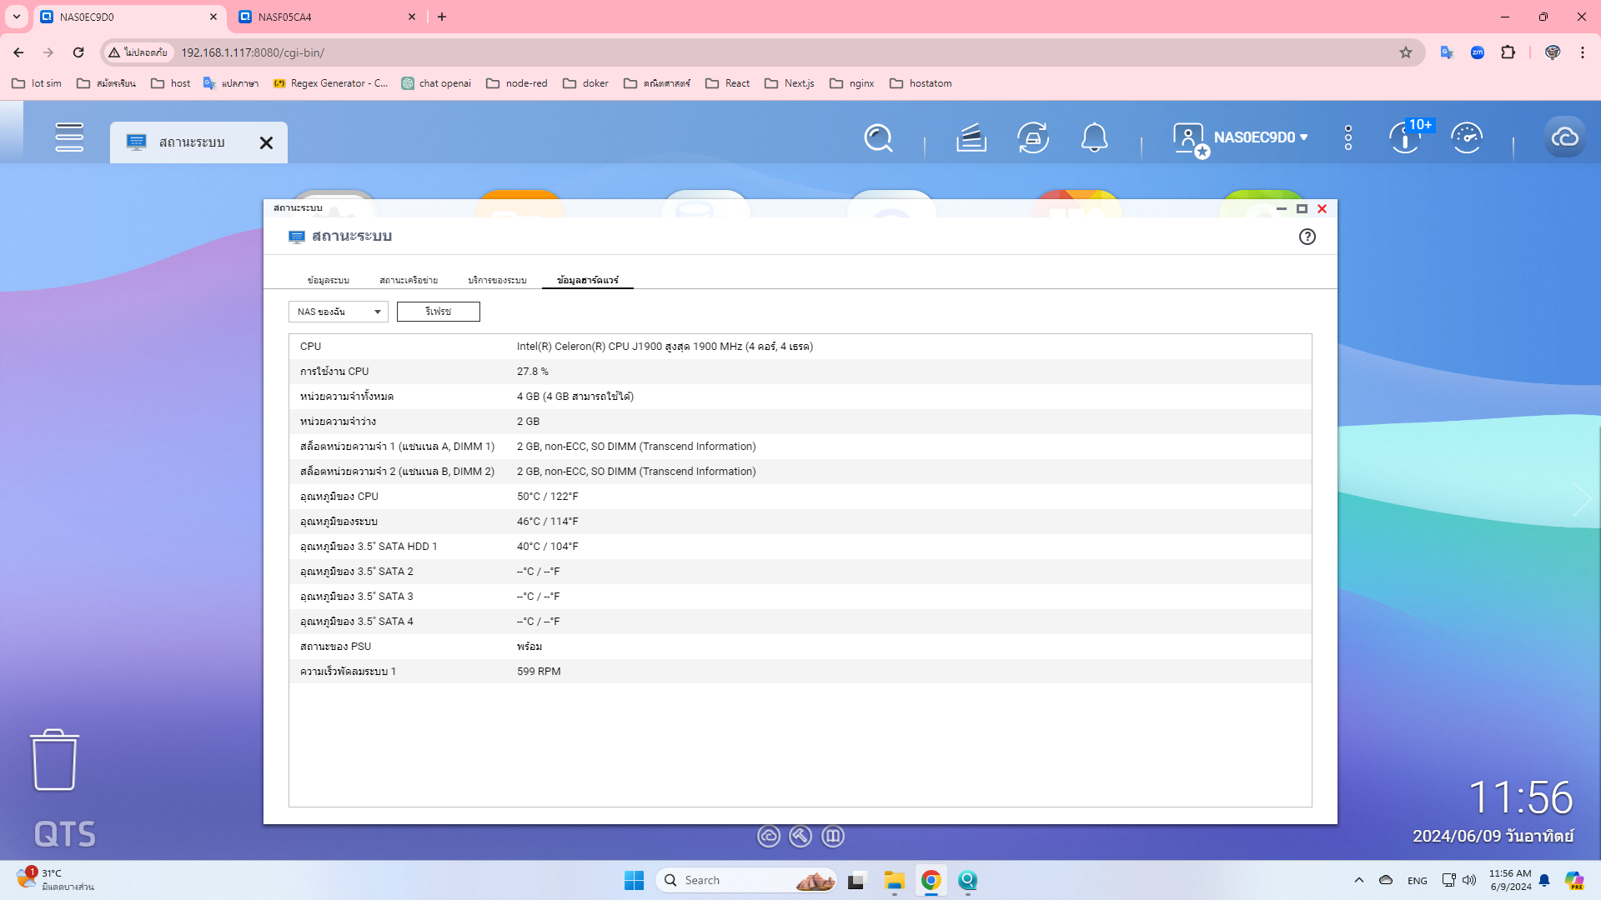Open the chat openai bookmark
This screenshot has height=900, width=1601.
pos(436,83)
